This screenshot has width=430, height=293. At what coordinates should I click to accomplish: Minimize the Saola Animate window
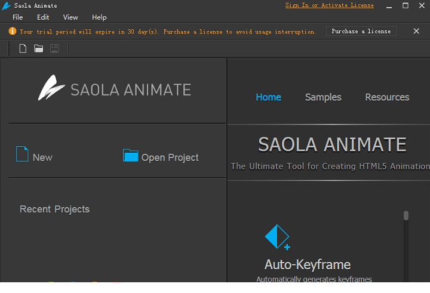click(389, 6)
